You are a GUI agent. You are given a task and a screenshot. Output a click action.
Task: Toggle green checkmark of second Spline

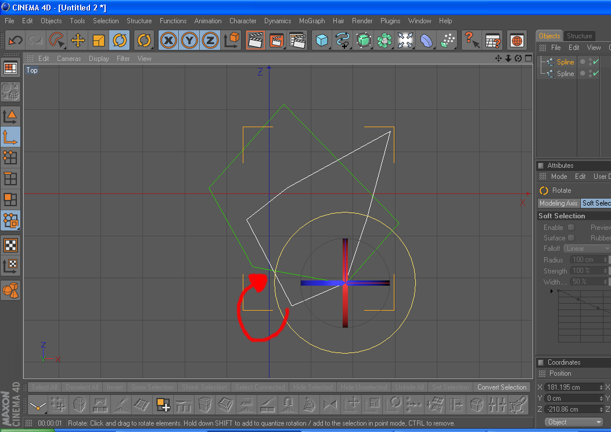(x=596, y=73)
